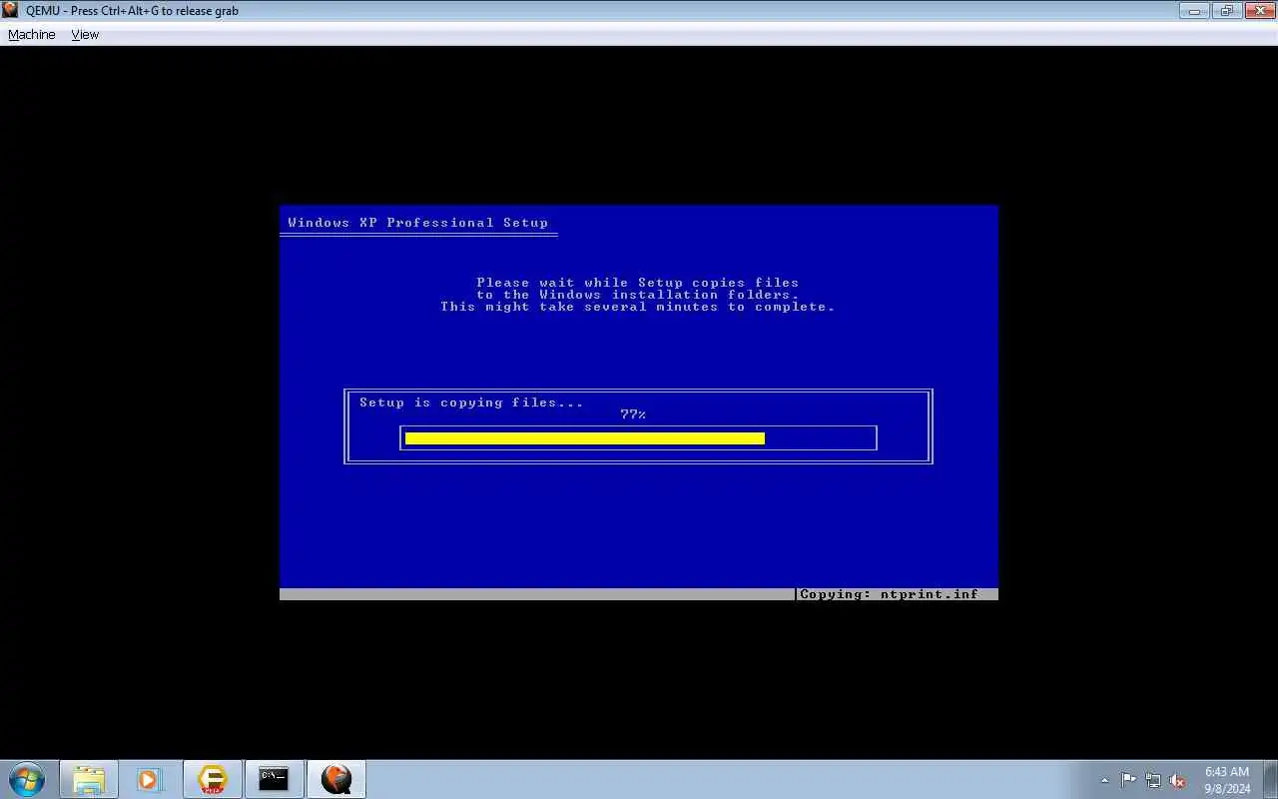The image size is (1278, 799).
Task: Open Windows Explorer from the taskbar
Action: [89, 779]
